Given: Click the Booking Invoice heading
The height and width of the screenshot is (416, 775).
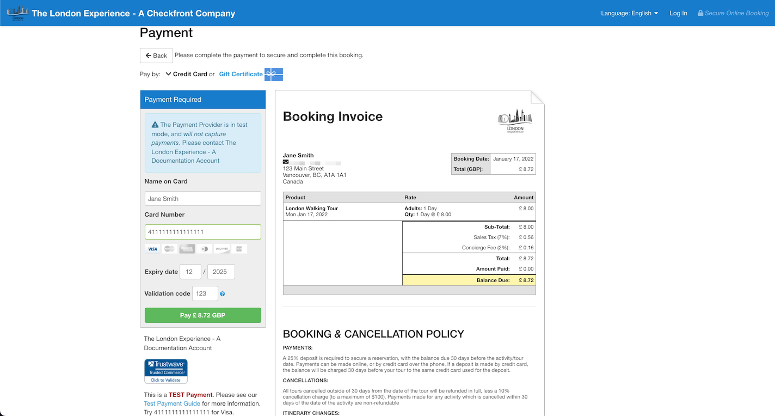Looking at the screenshot, I should 333,117.
